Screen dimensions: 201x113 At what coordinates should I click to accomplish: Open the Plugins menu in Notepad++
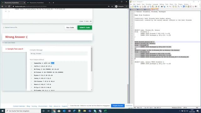(x=180, y=4)
